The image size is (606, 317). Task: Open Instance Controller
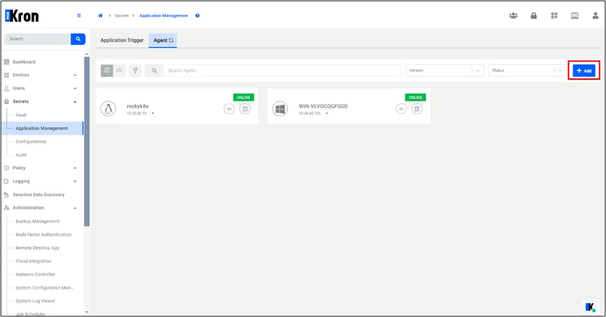35,274
